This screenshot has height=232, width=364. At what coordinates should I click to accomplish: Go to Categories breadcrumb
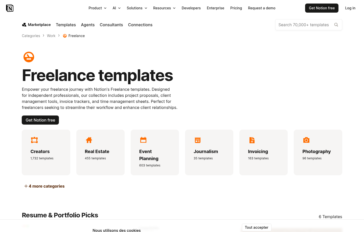(x=31, y=36)
